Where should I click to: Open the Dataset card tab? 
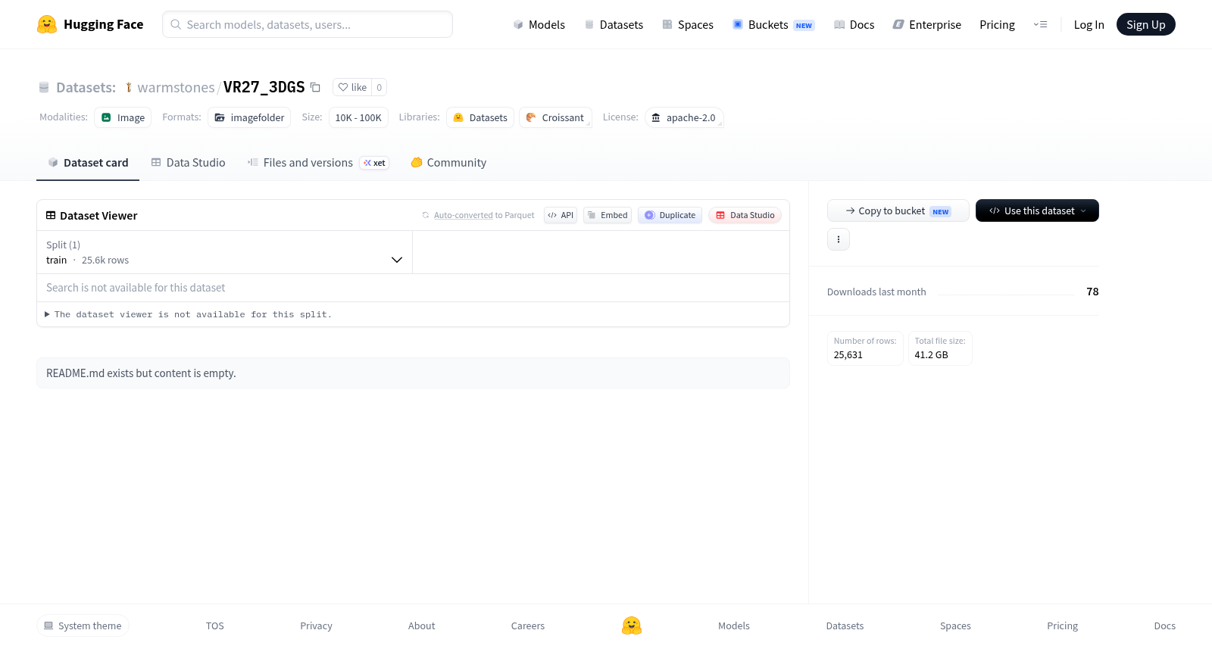(x=88, y=163)
